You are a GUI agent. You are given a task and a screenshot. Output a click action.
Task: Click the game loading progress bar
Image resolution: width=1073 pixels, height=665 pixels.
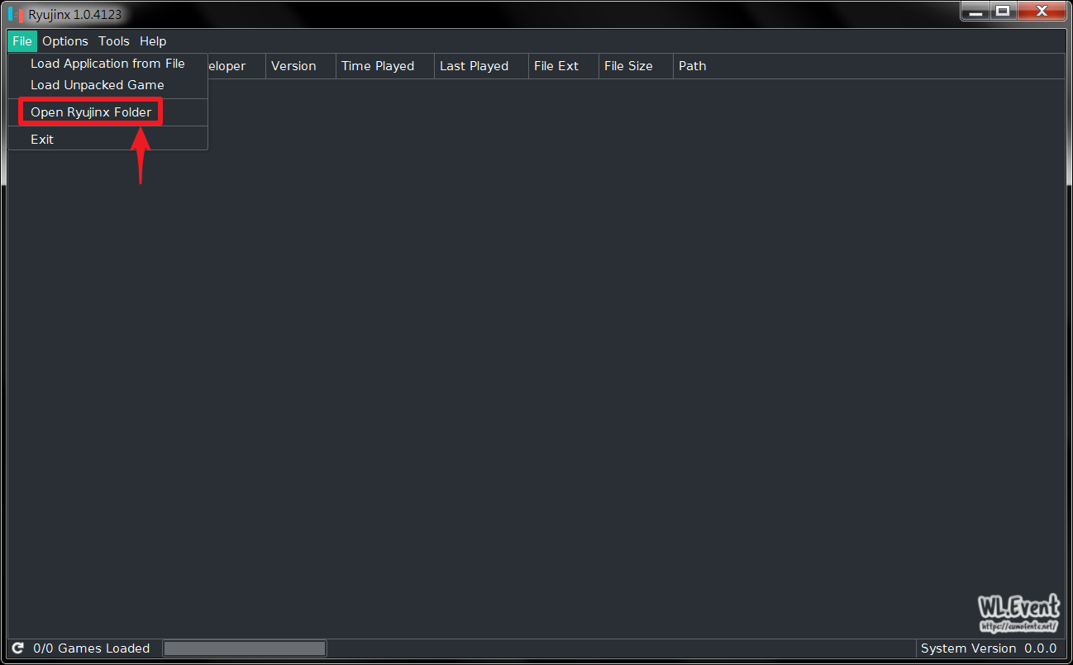tap(245, 648)
